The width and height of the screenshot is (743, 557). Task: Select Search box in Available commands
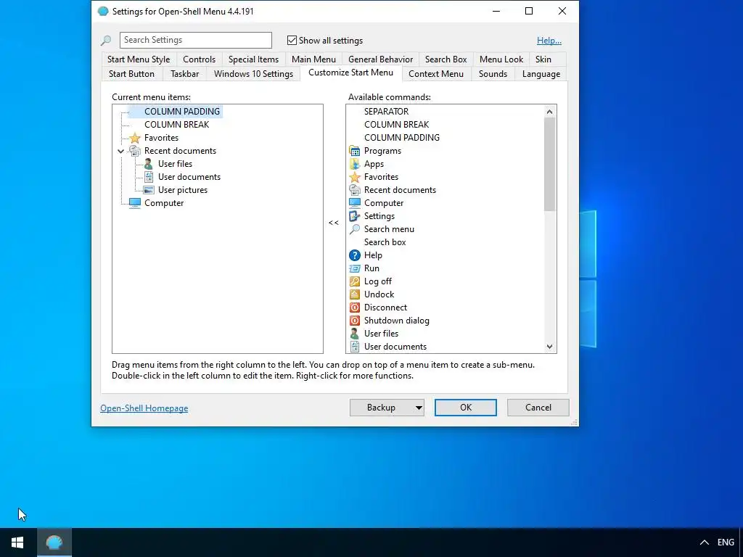(385, 242)
